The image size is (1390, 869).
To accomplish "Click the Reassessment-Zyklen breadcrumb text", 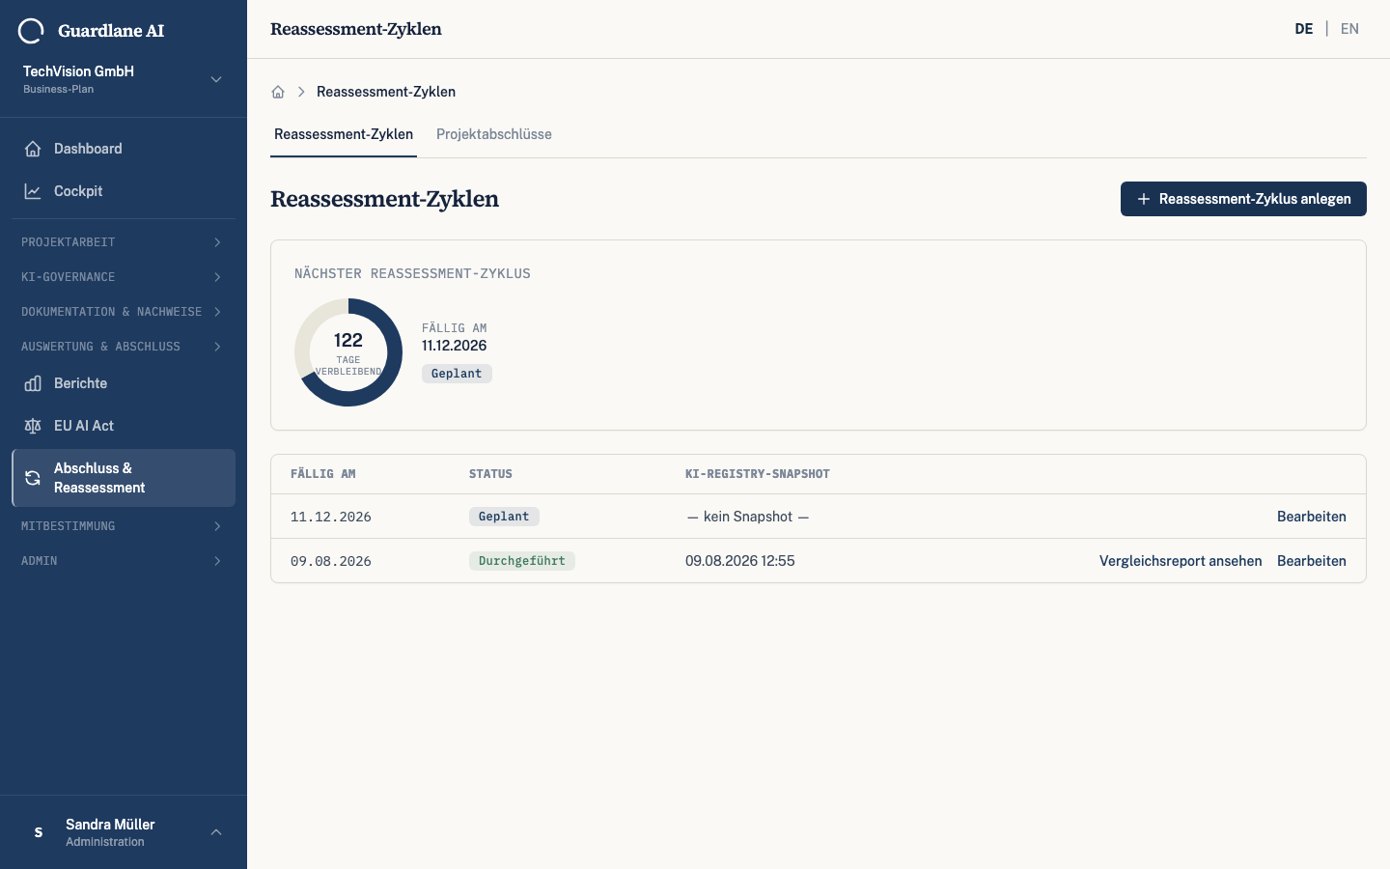I will (386, 92).
